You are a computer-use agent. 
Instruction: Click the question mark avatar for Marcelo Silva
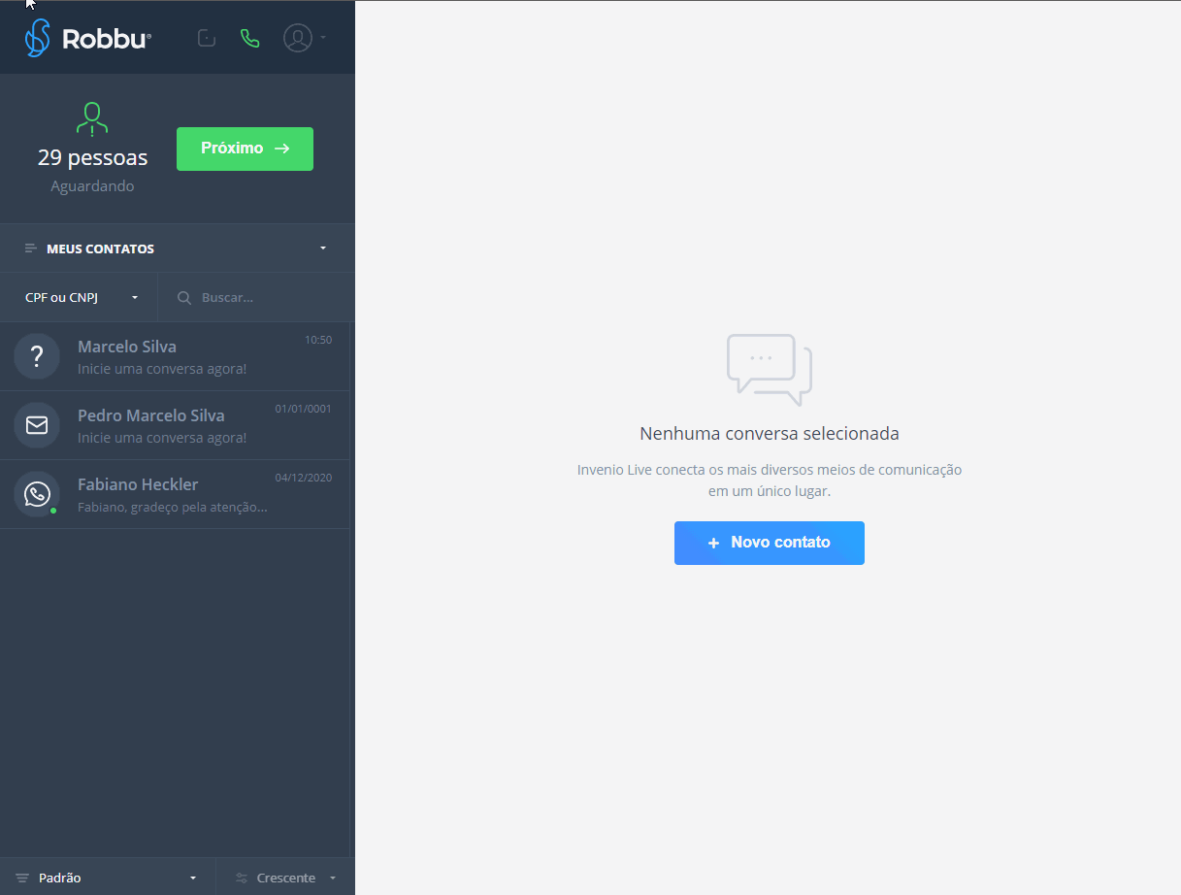pos(37,356)
